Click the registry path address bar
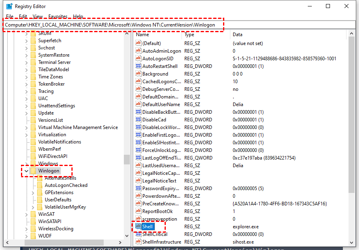This screenshot has width=359, height=250. (179, 25)
